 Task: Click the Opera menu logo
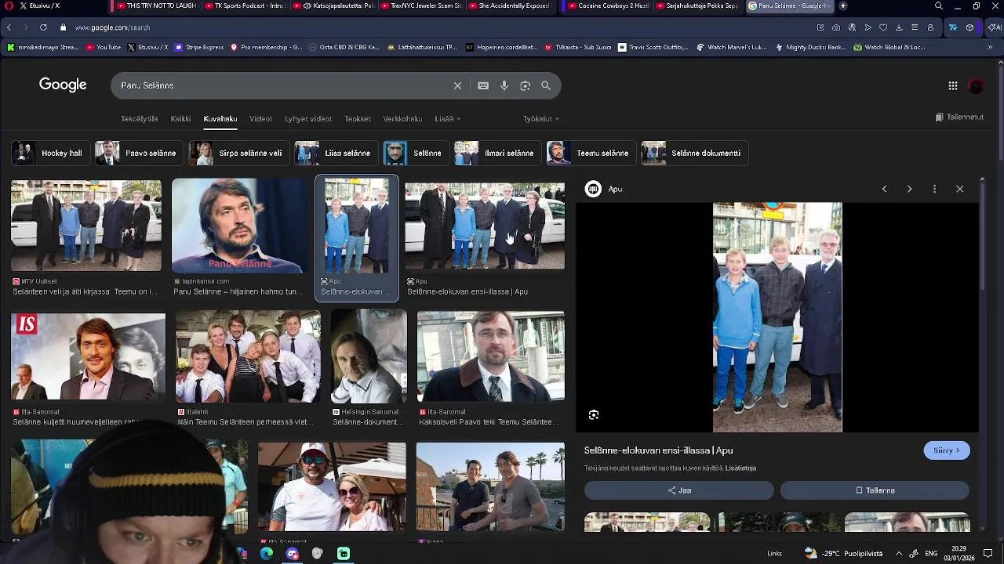(x=9, y=5)
